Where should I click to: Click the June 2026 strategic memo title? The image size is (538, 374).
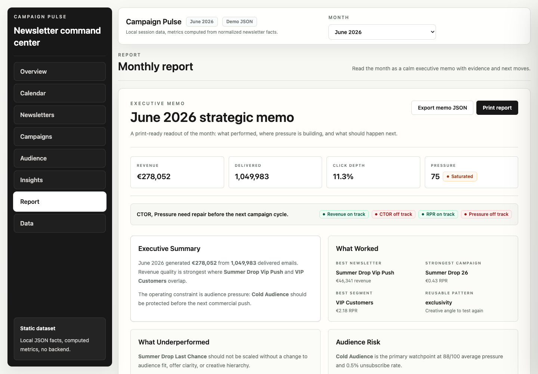point(212,117)
